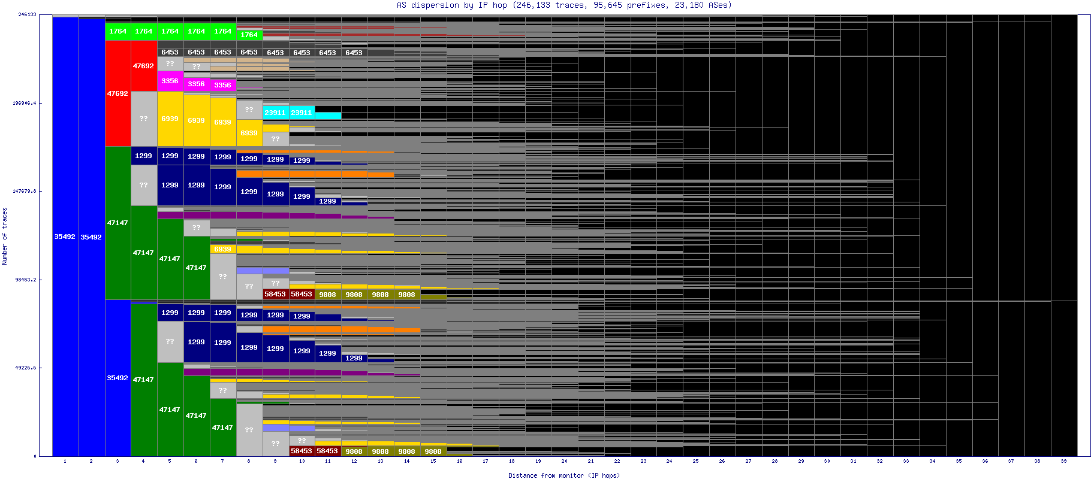The image size is (1091, 479).
Task: Select the magenta 3356 block at hop 7
Action: (222, 85)
